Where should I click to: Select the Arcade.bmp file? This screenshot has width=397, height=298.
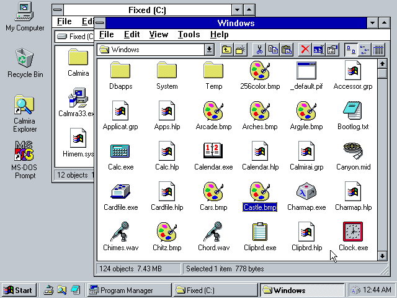click(213, 116)
